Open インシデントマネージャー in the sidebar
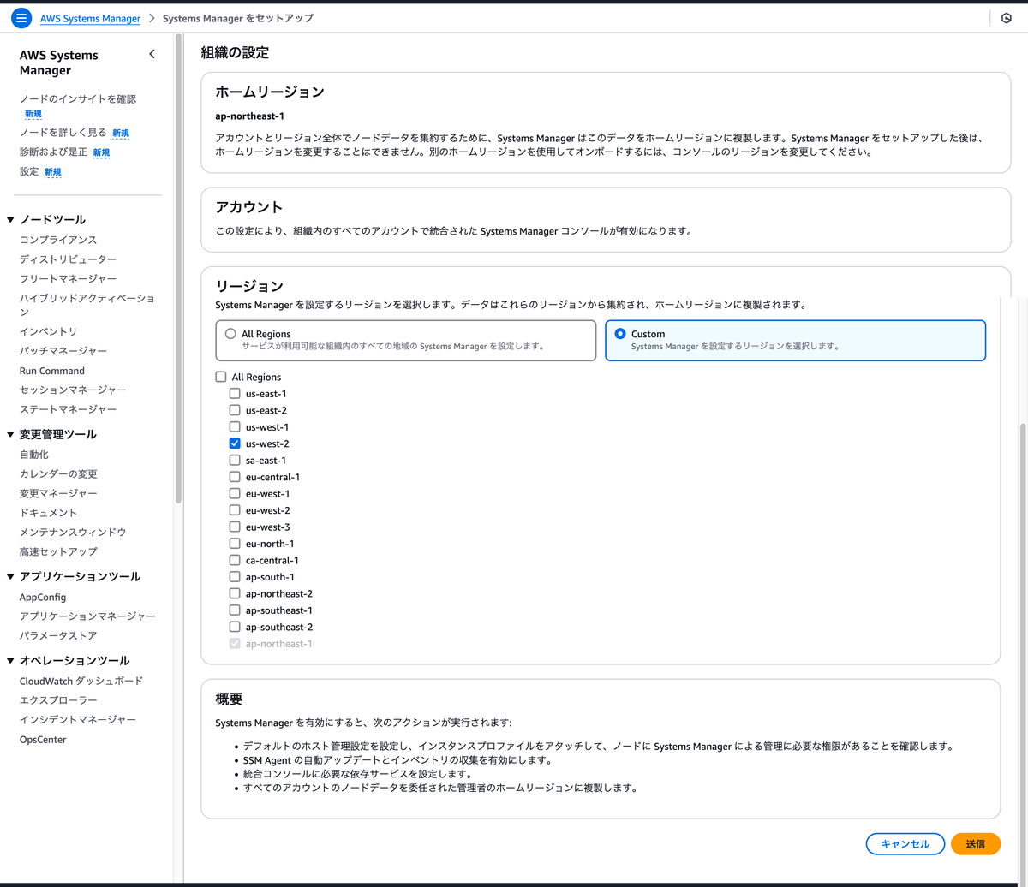This screenshot has width=1028, height=887. click(78, 719)
